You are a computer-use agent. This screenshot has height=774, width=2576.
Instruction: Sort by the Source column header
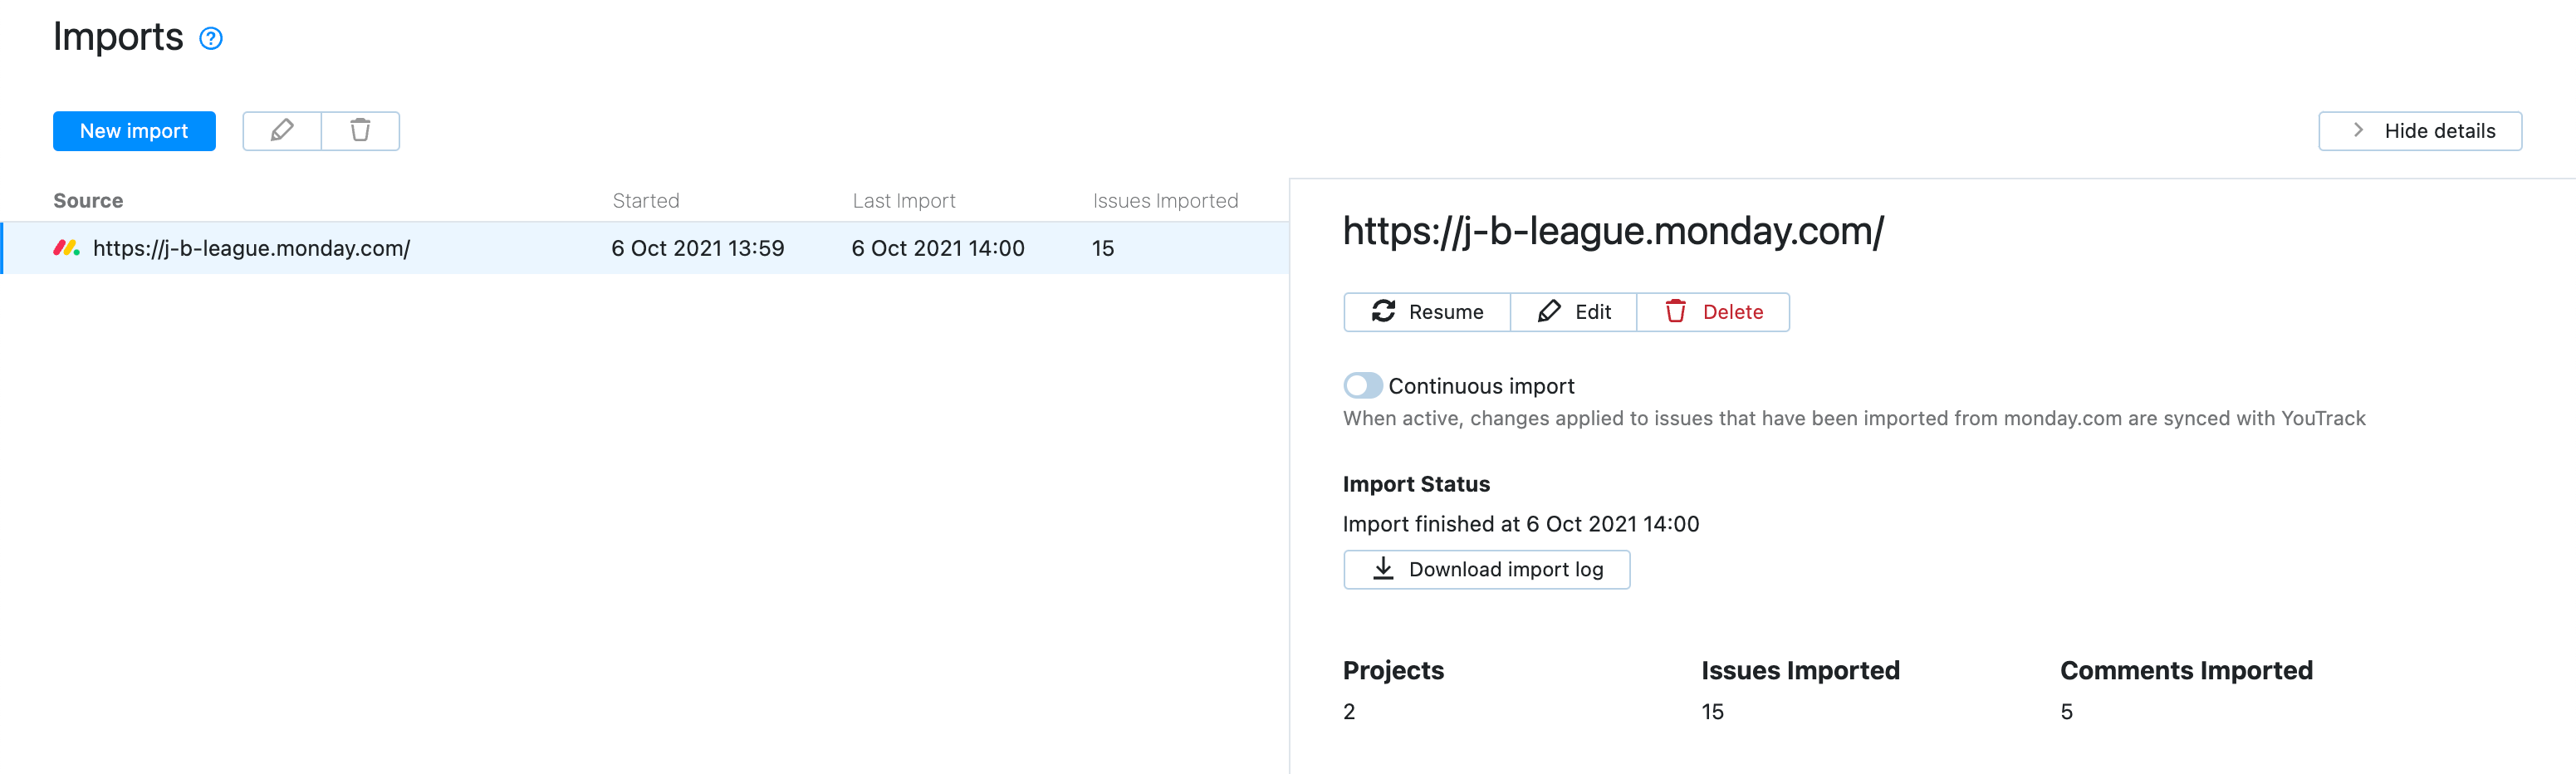point(88,201)
